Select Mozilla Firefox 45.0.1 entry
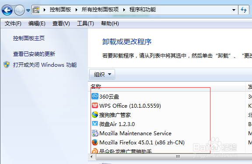252x164 pixels. click(x=142, y=142)
